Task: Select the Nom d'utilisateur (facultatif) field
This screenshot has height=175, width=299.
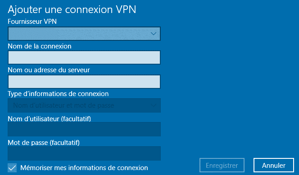Action: (84, 129)
